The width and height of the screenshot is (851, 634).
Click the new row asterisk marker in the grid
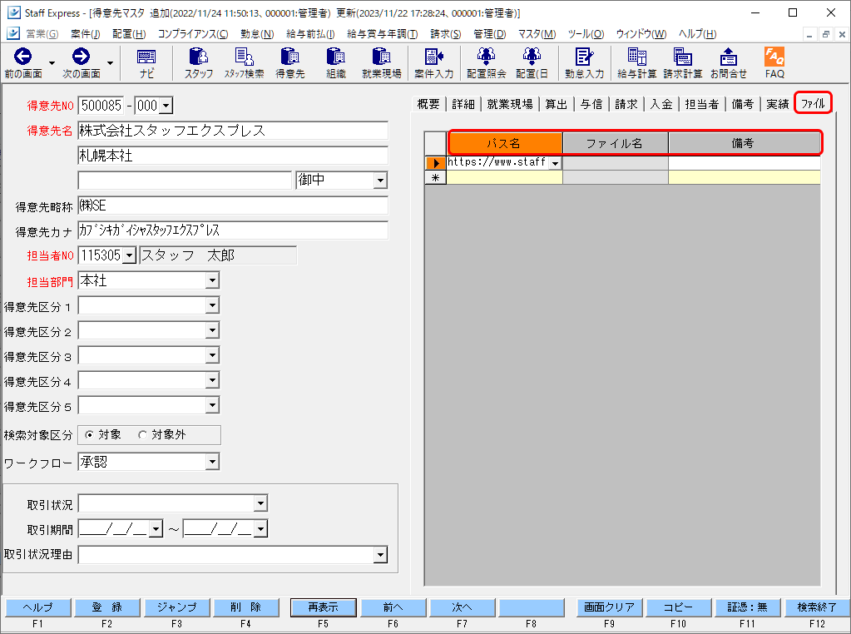pyautogui.click(x=435, y=177)
